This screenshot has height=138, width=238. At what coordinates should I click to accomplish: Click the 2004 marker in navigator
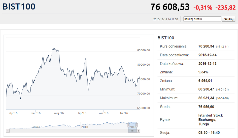[x=37, y=127]
